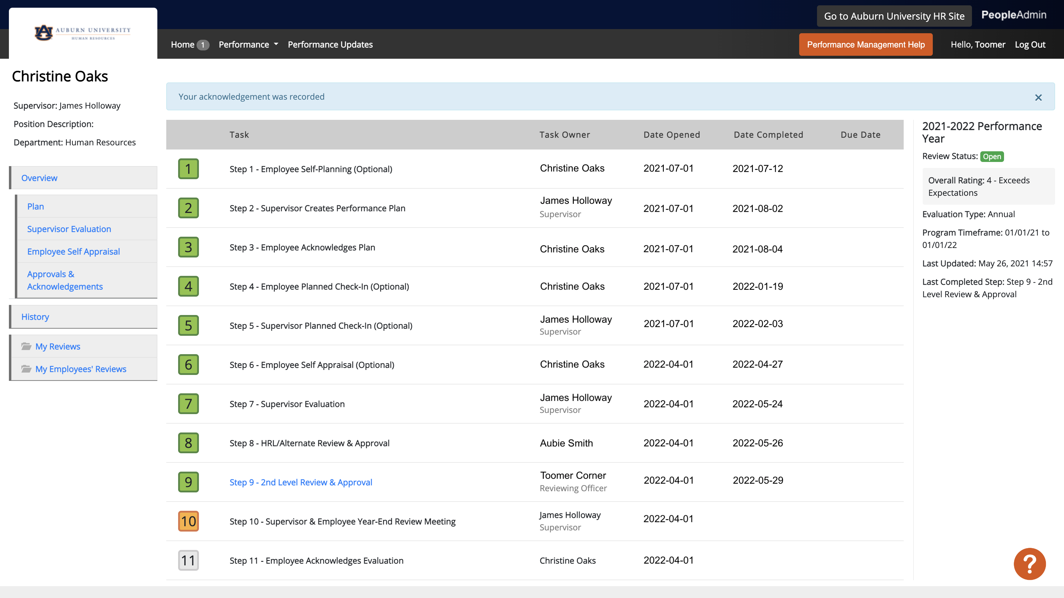This screenshot has height=598, width=1064.
Task: Click Step 3 - Employee Acknowledges Plan text
Action: [x=302, y=247]
